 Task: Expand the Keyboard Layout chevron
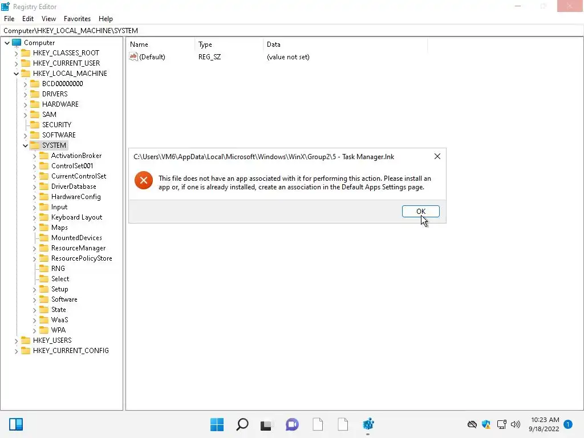(35, 217)
